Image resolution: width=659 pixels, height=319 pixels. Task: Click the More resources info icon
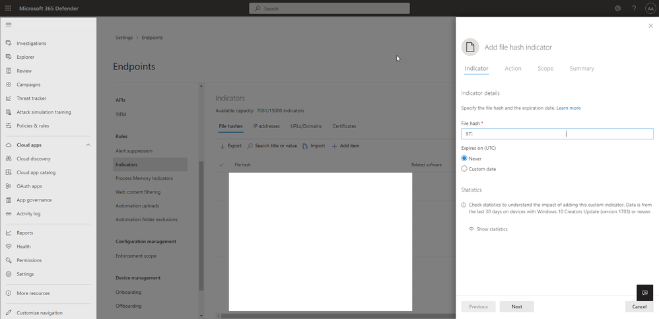click(9, 293)
